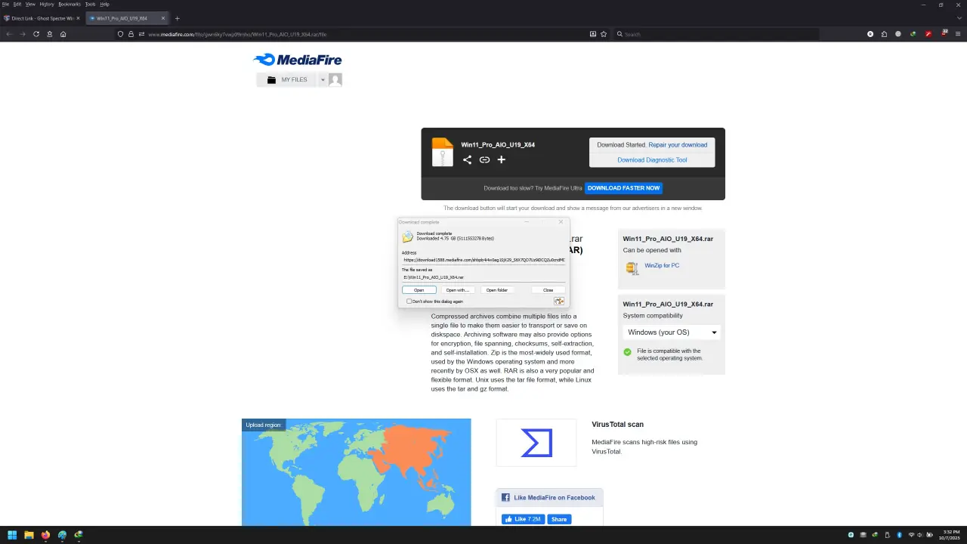Image resolution: width=967 pixels, height=544 pixels.
Task: Open the Windows Start menu
Action: pos(12,535)
